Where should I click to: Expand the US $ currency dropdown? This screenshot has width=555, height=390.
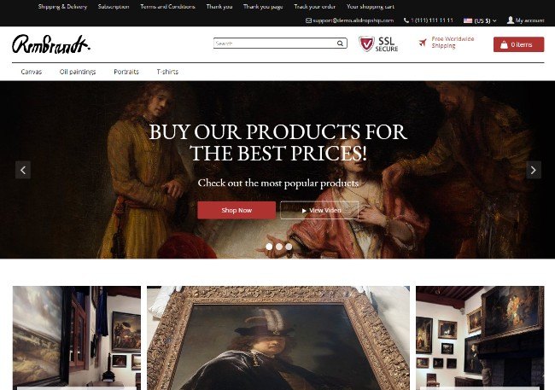click(x=480, y=20)
